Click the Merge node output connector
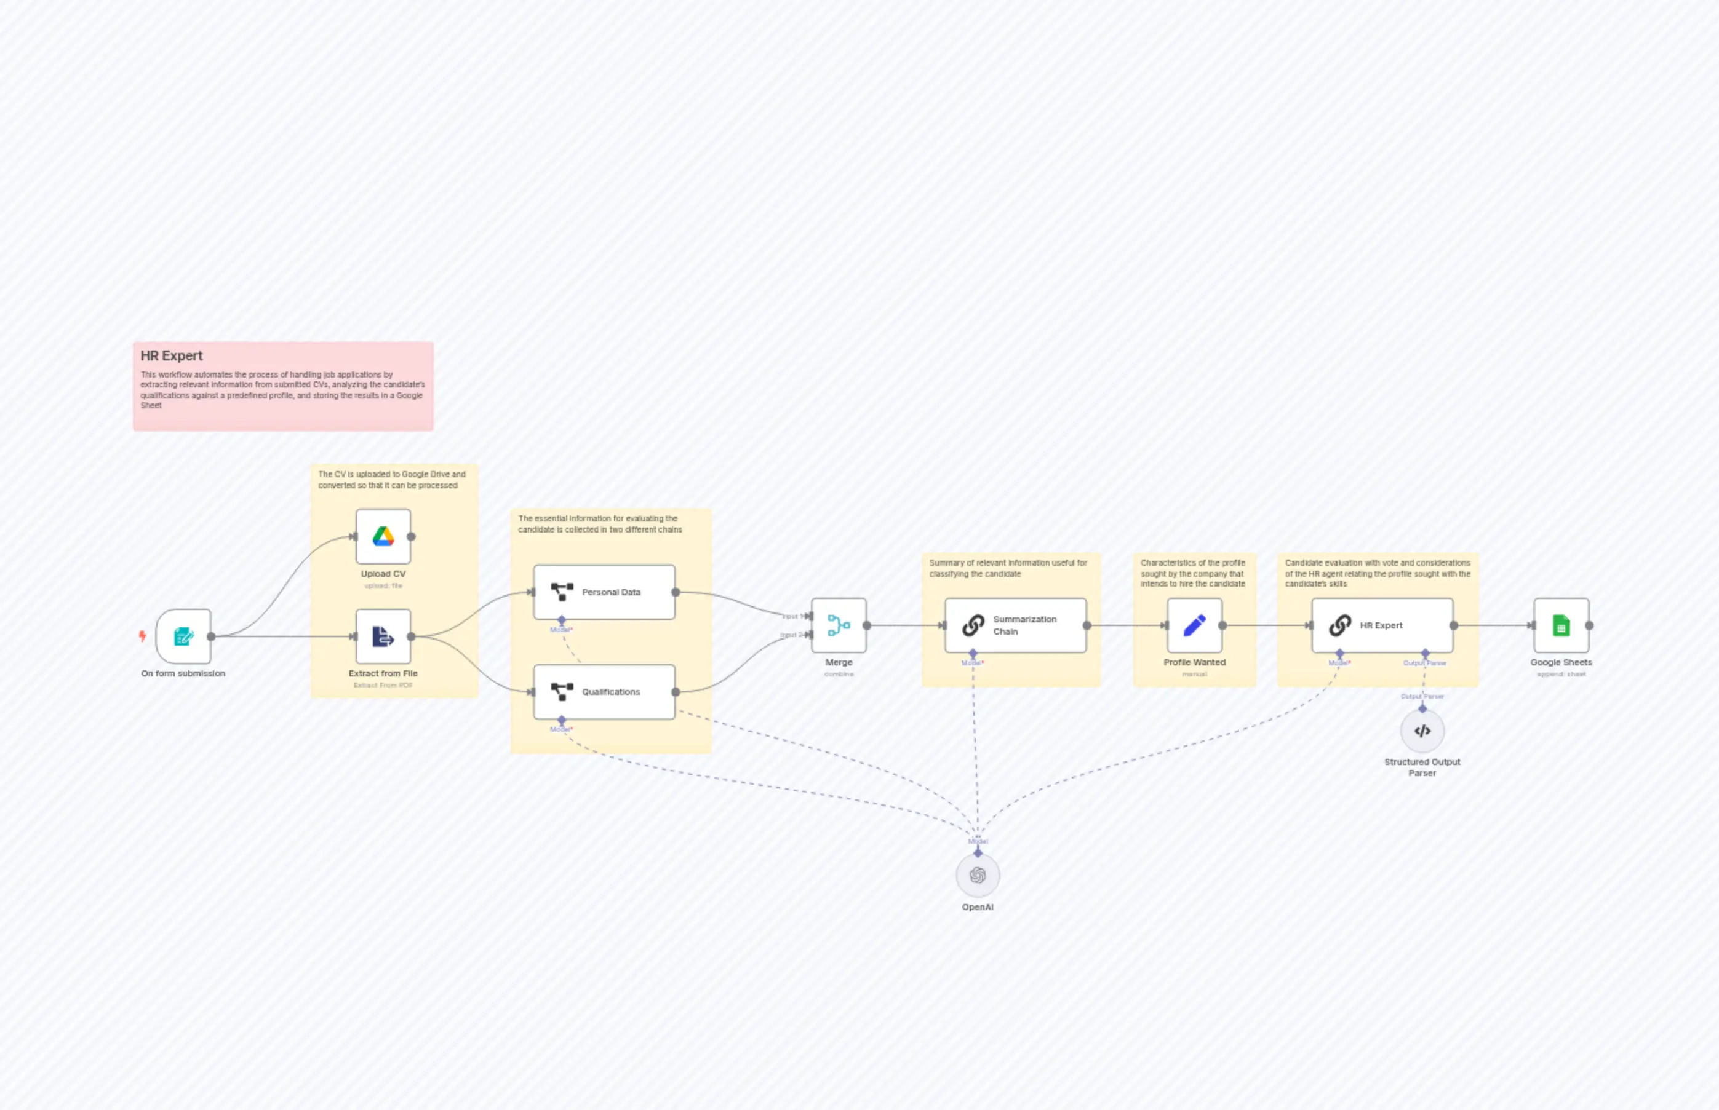Screen dimensions: 1719x1110 tap(867, 625)
